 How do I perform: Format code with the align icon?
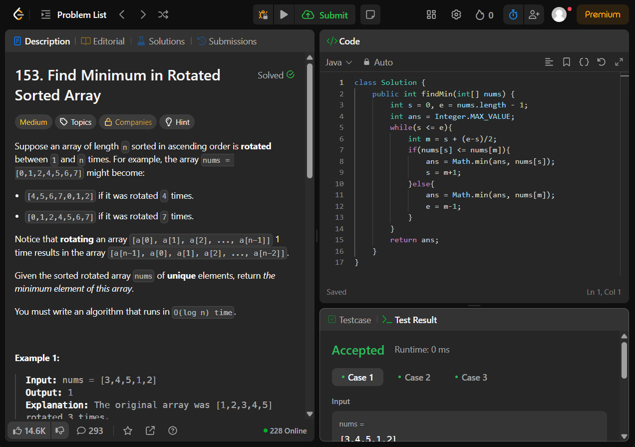[549, 62]
